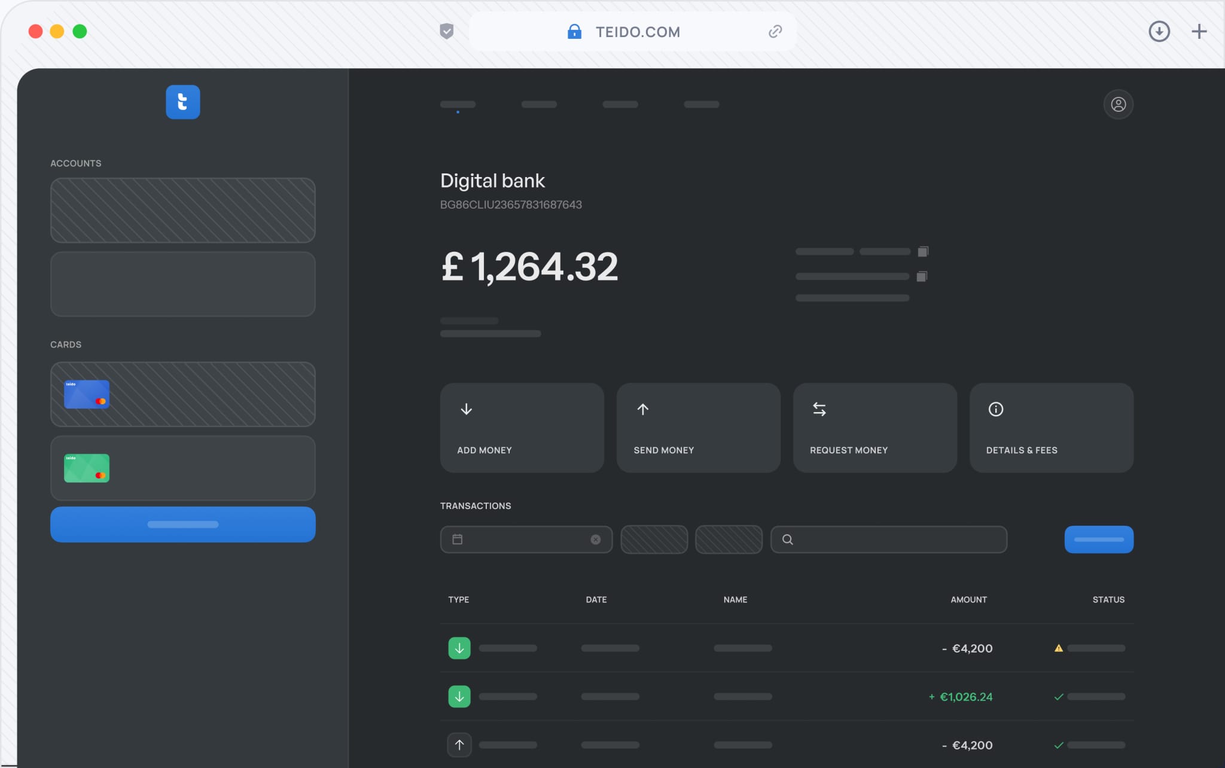Open Add Money action card
This screenshot has height=768, width=1225.
[x=522, y=428]
